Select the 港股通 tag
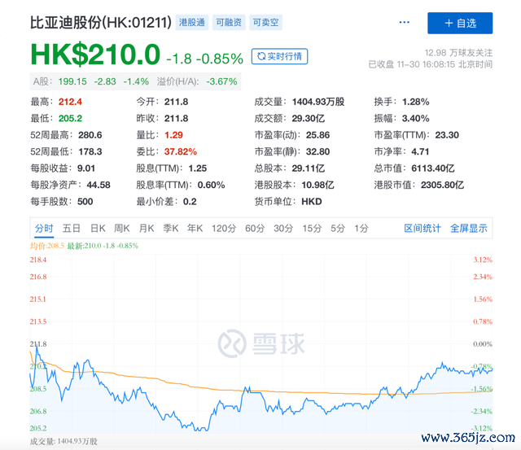This screenshot has width=521, height=450. click(x=192, y=22)
